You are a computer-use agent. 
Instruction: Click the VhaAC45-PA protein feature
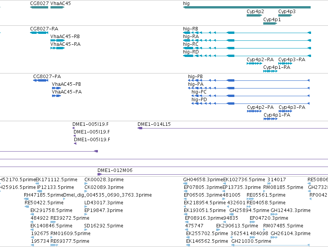click(x=67, y=92)
